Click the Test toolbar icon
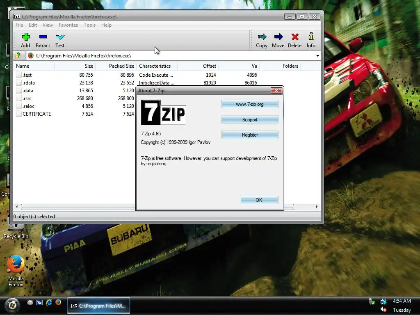Image resolution: width=420 pixels, height=315 pixels. (x=60, y=37)
